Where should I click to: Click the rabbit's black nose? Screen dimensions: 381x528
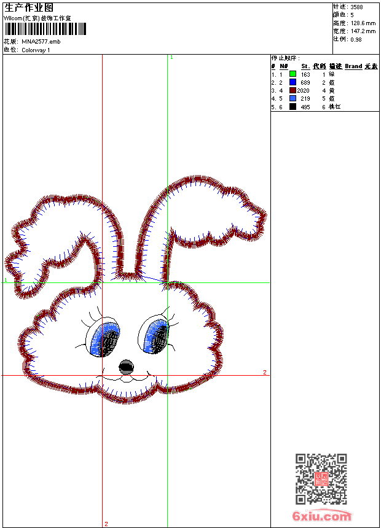[126, 367]
